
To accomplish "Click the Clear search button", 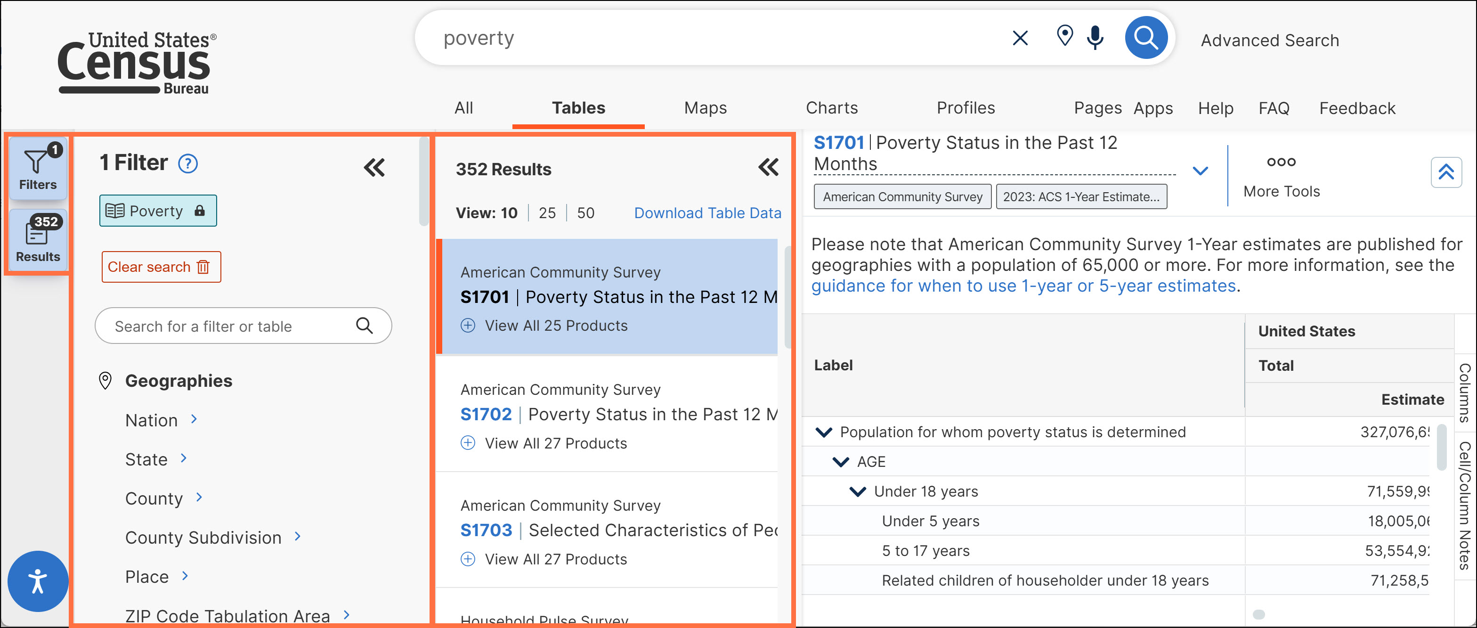I will point(161,267).
